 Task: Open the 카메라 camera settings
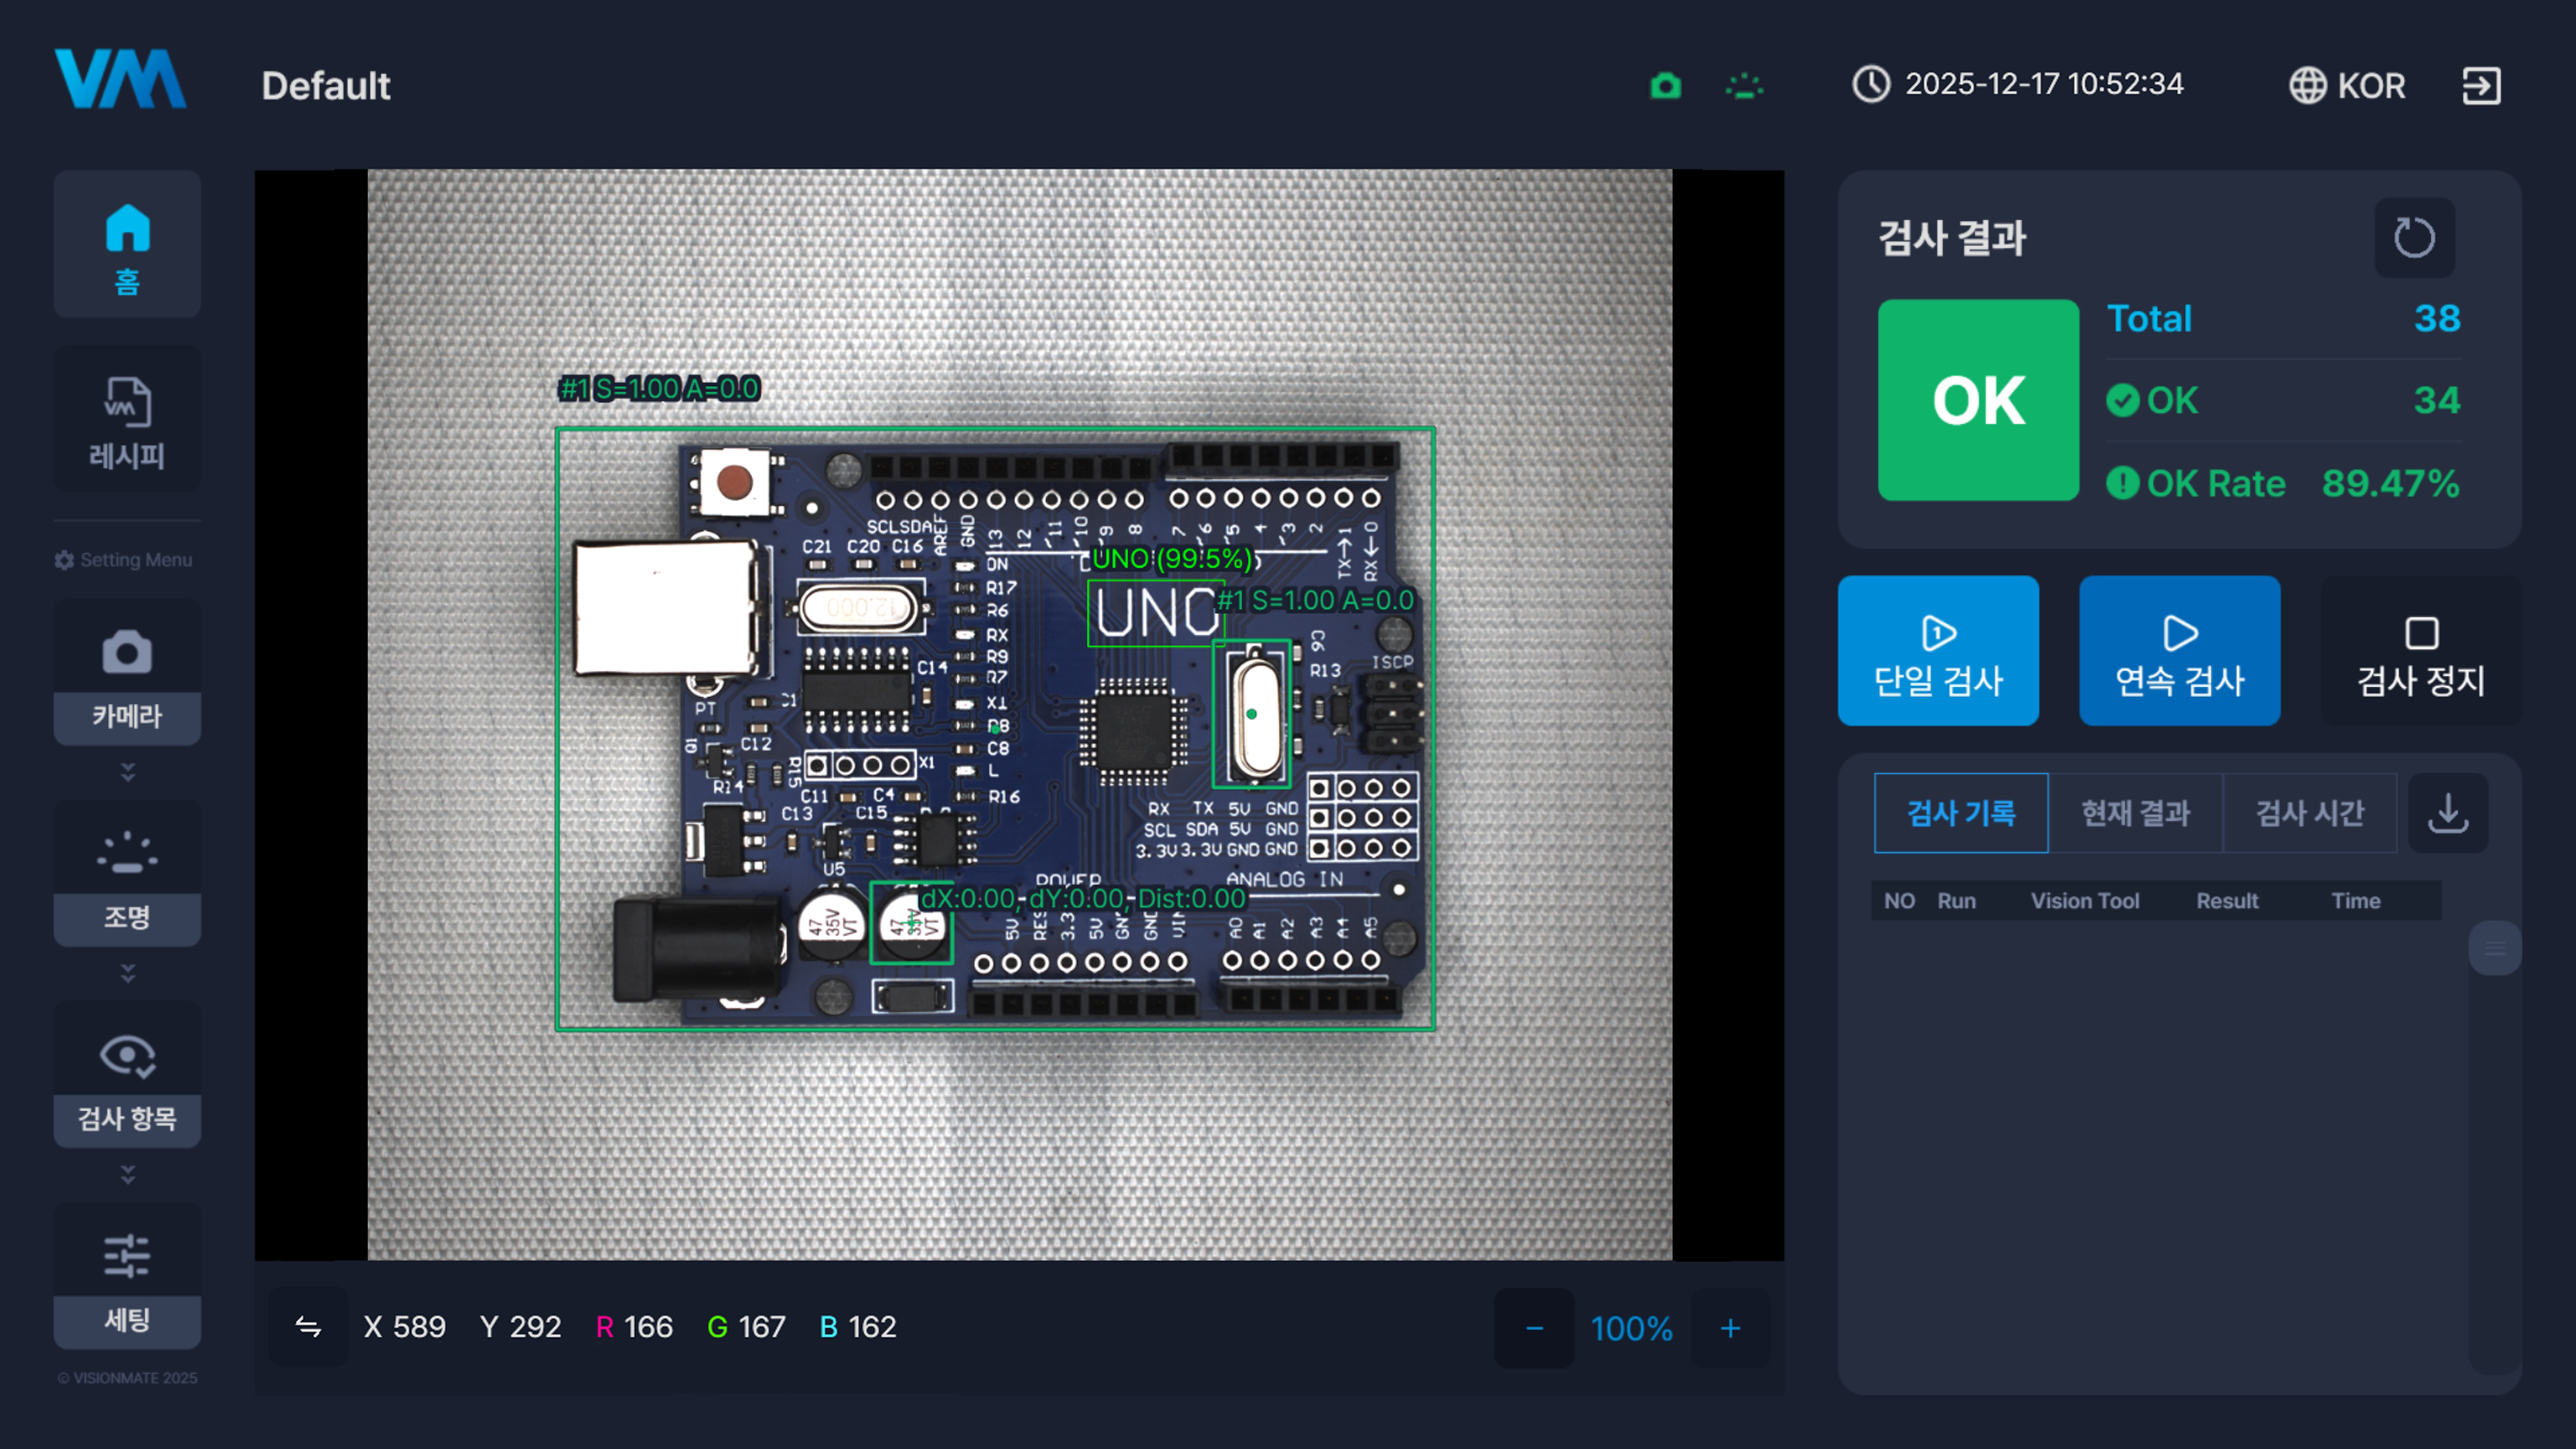(127, 672)
